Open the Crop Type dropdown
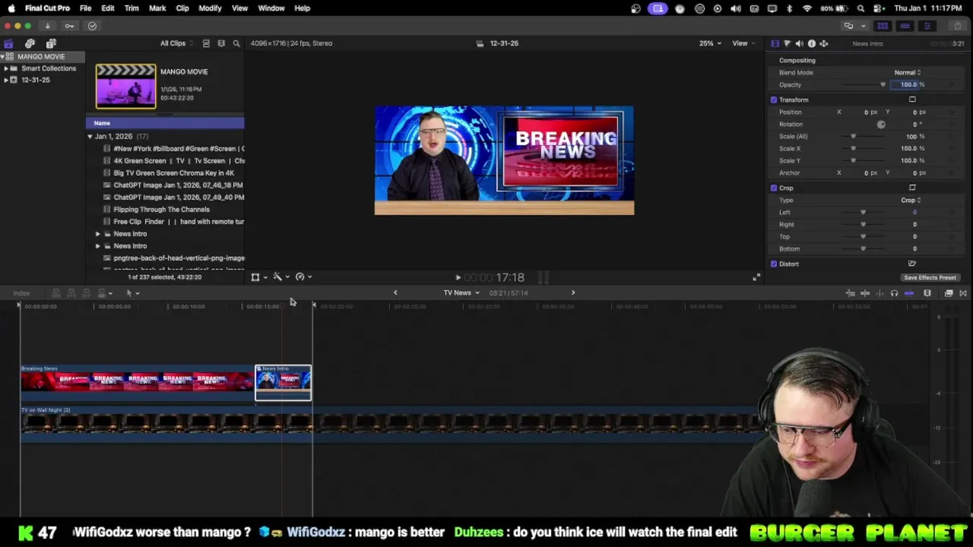This screenshot has height=547, width=973. [x=911, y=200]
